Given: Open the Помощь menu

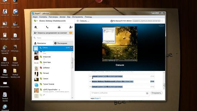Looking at the screenshot, I should click(88, 17).
